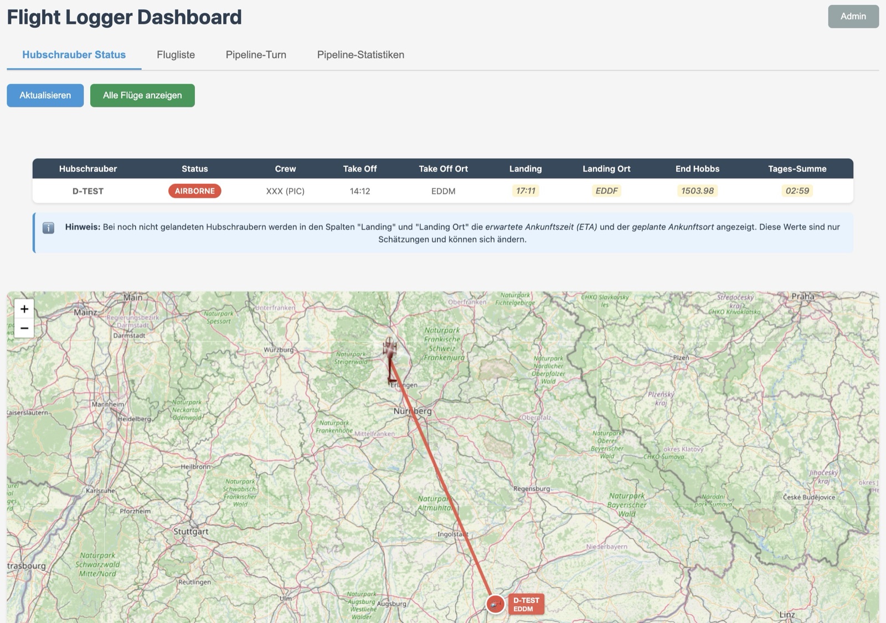Image resolution: width=886 pixels, height=623 pixels.
Task: Open the Pipeline-Turn tab
Action: point(255,55)
